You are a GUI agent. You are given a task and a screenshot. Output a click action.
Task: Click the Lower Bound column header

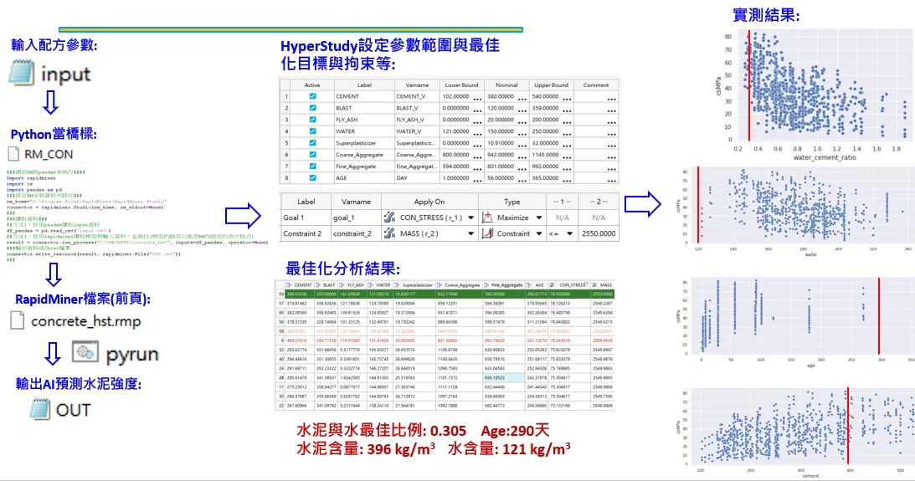[461, 85]
